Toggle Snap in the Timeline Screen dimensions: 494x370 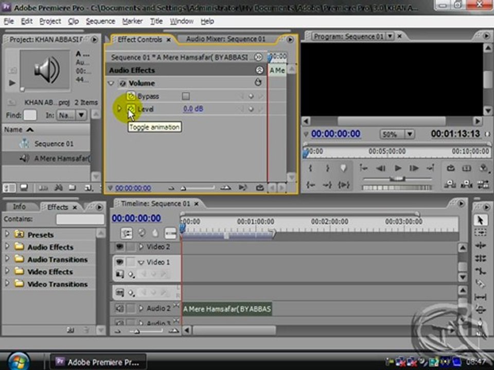(x=127, y=233)
